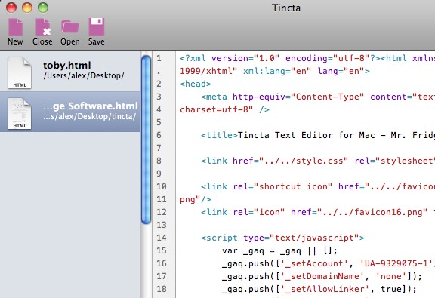Click the '_setAllowLinker' string in code
Image resolution: width=435 pixels, height=298 pixels.
325,289
